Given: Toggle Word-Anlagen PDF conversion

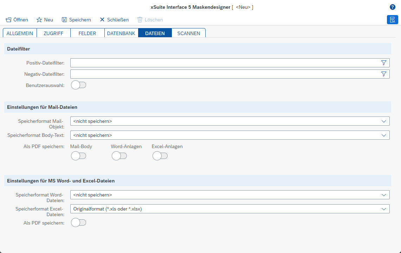Looking at the screenshot, I should (119, 155).
